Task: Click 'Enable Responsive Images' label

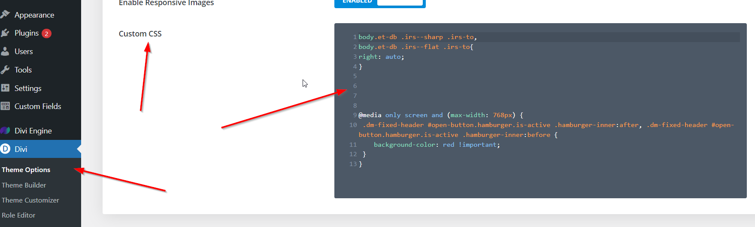Action: tap(166, 3)
